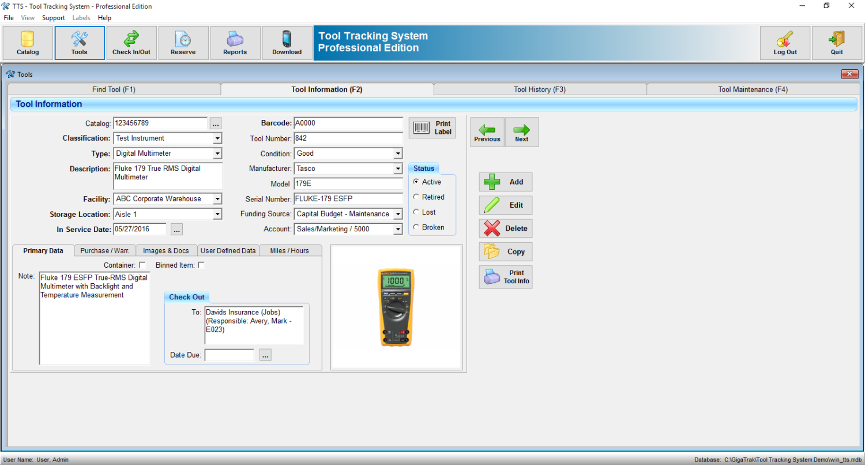The height and width of the screenshot is (465, 865).
Task: Click the Add button to create a tool
Action: pyautogui.click(x=505, y=182)
